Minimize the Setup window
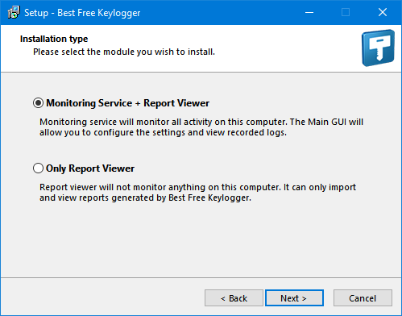Screen dimensions: 402x316 tap(309, 13)
